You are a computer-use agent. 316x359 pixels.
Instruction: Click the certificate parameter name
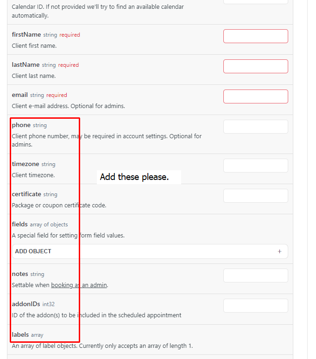click(x=26, y=194)
